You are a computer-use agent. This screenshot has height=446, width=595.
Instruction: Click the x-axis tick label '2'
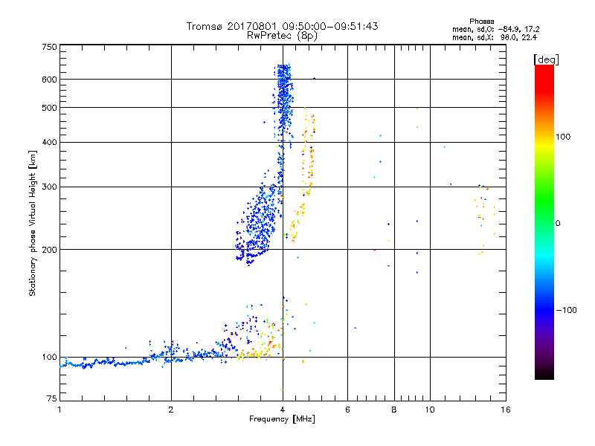click(x=171, y=410)
